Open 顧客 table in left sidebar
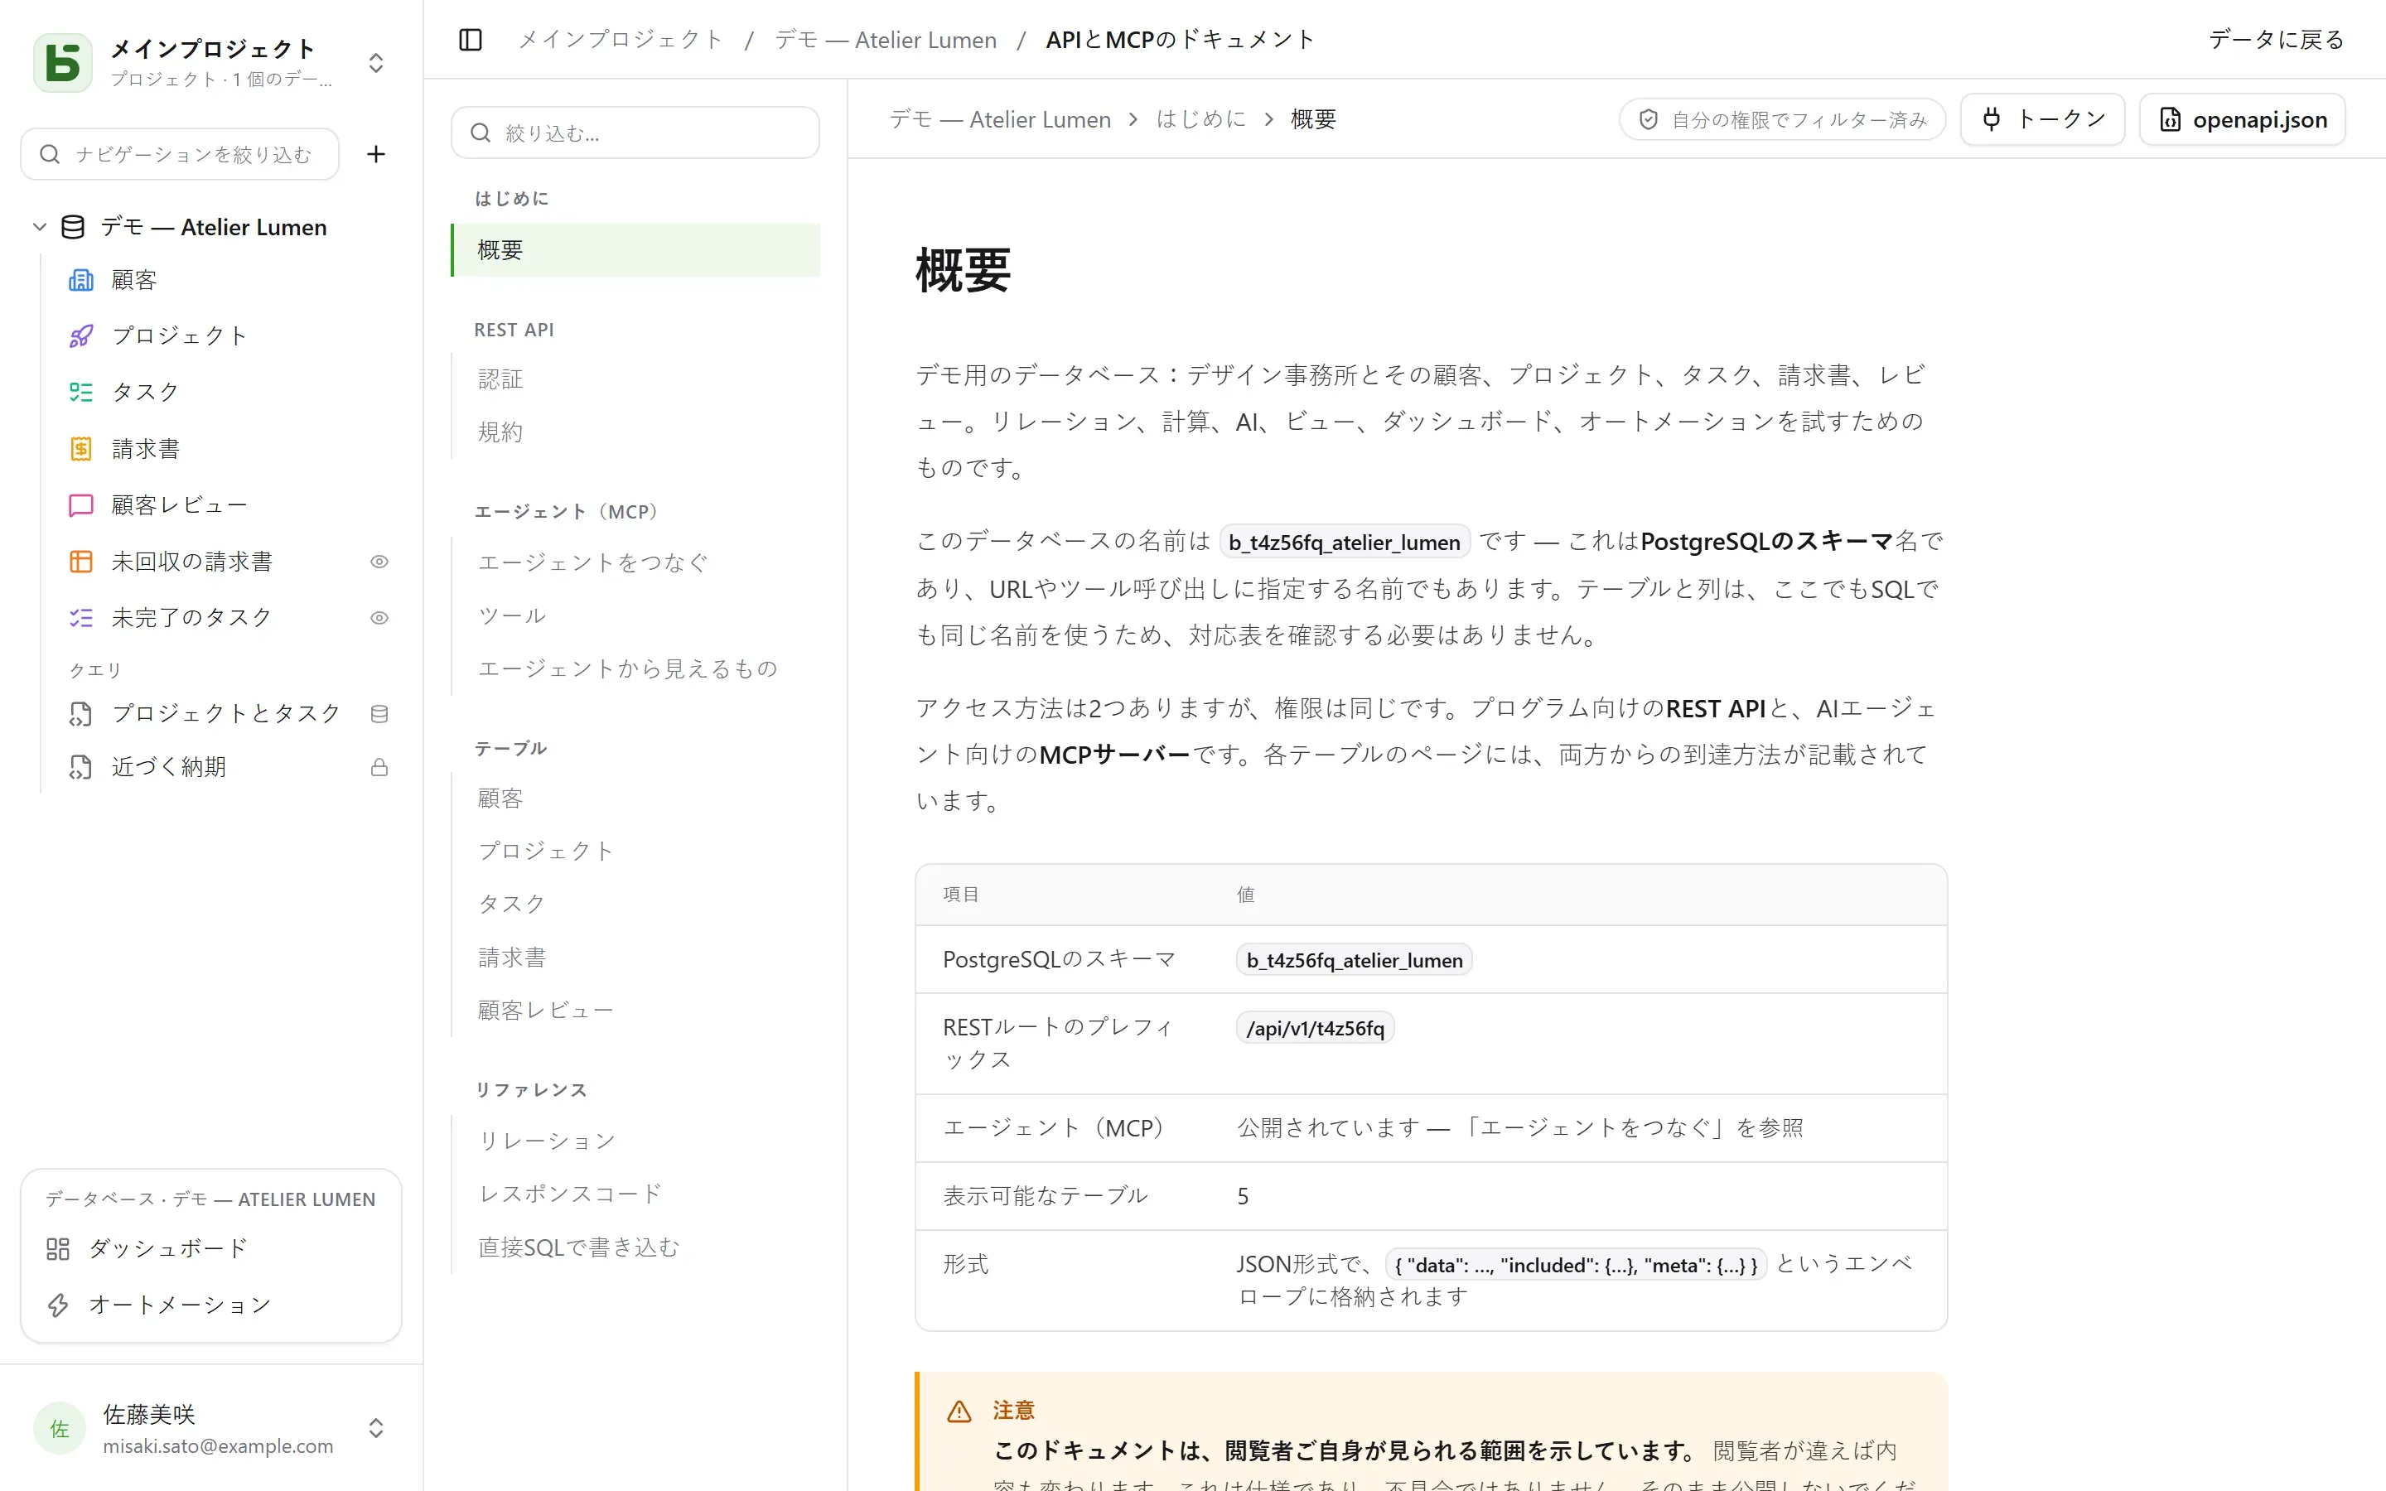Viewport: 2386px width, 1491px height. pyautogui.click(x=134, y=280)
